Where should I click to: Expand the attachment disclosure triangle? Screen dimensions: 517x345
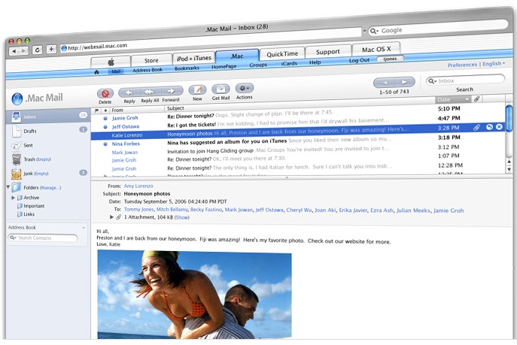pyautogui.click(x=111, y=217)
